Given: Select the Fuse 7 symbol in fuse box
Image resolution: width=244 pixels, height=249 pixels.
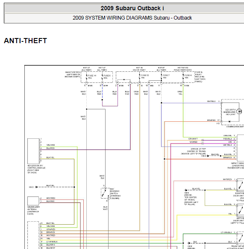Looking at the screenshot, I should (x=162, y=77).
